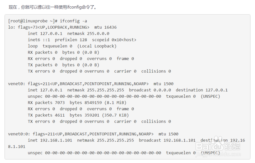The height and width of the screenshot is (163, 255).
Task: Click the 'scopeid 0x10<host>' text
Action: [x=114, y=40]
